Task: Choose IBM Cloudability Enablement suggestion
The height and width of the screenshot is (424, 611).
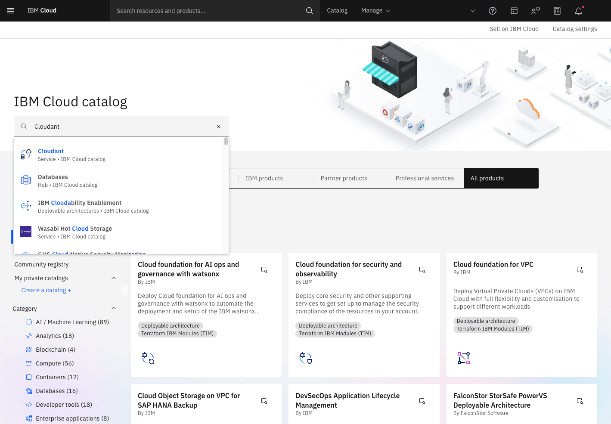Action: point(118,207)
